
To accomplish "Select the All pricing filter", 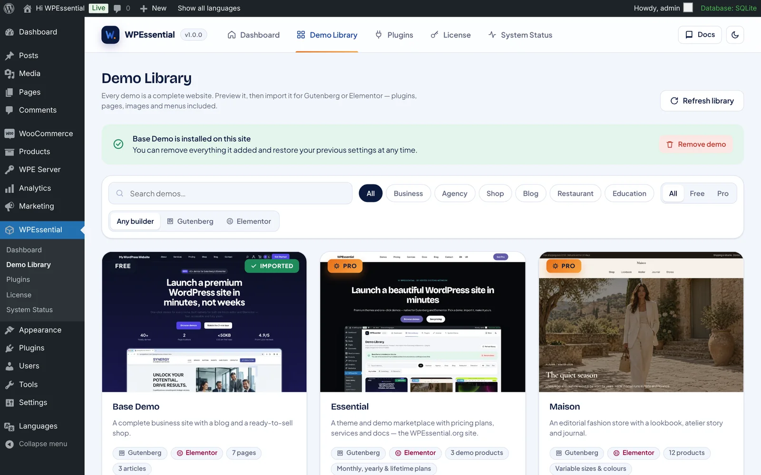I will click(673, 193).
